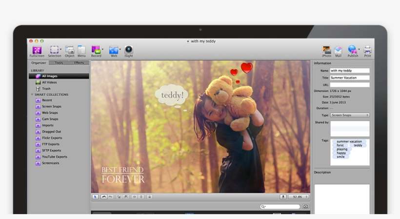Viewport: 400px width, 219px height.
Task: Open the Publish dropdown arrow
Action: tap(359, 49)
